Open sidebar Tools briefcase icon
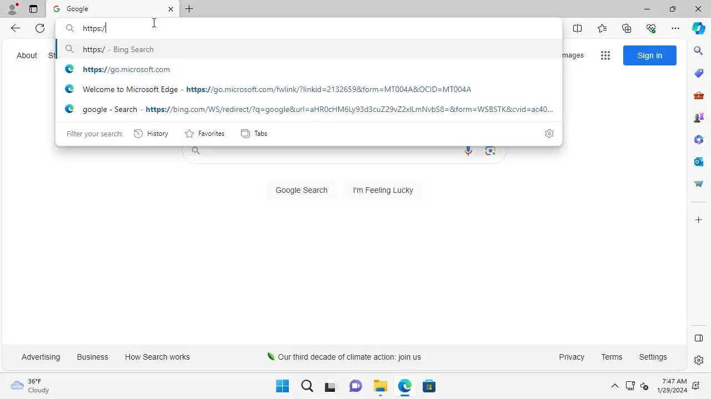The image size is (711, 399). point(699,95)
